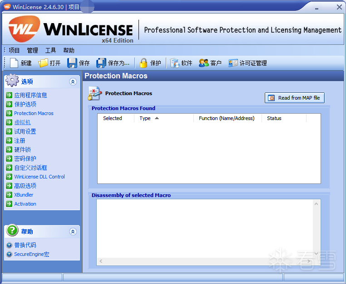The width and height of the screenshot is (346, 284).
Task: Click the 打开 (Open) folder icon
Action: (x=43, y=63)
